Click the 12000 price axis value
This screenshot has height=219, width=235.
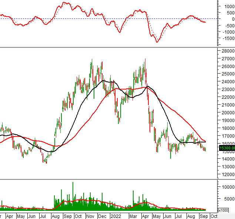point(228,175)
